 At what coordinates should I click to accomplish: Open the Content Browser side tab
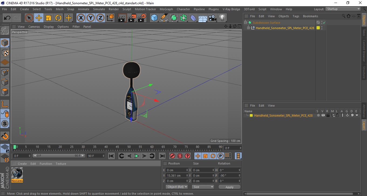[x=364, y=51]
